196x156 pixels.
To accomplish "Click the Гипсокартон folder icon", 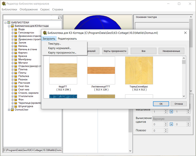I will 16,33.
